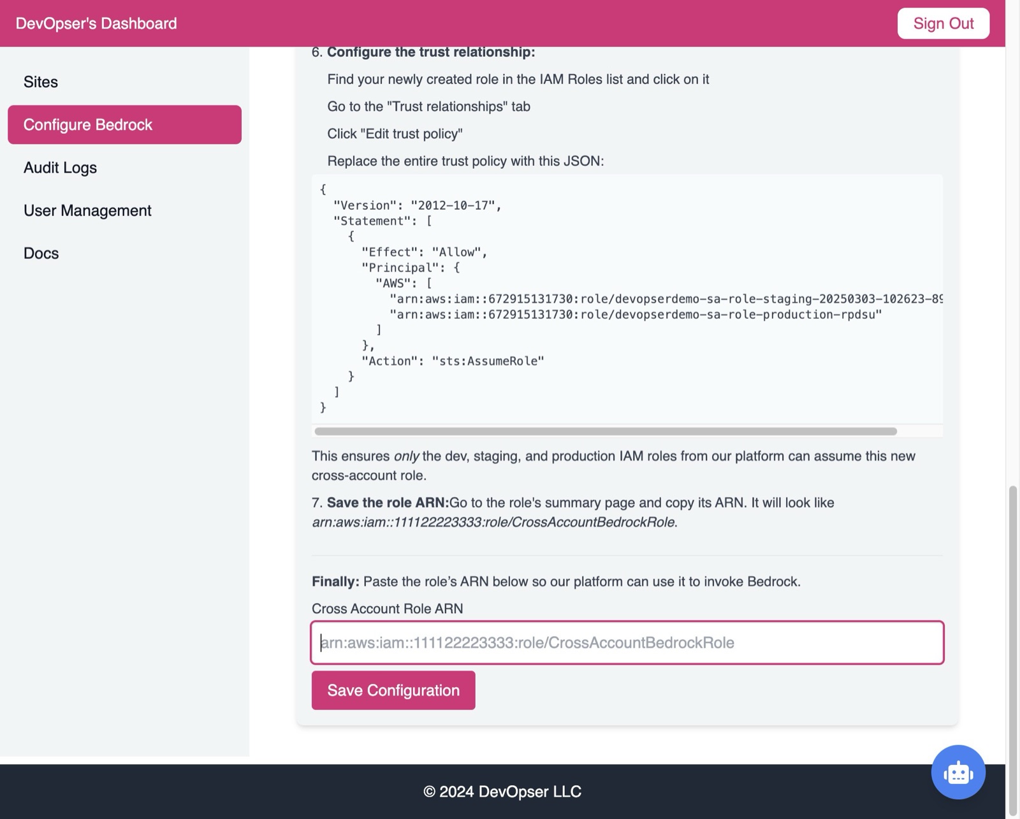This screenshot has height=819, width=1020.
Task: Click Save Configuration button
Action: [x=393, y=690]
